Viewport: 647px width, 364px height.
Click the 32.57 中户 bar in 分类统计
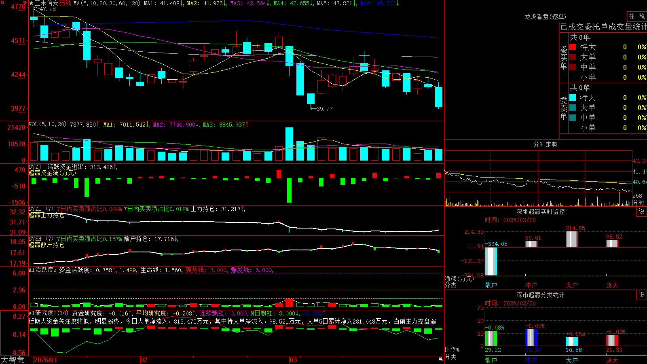pyautogui.click(x=531, y=337)
